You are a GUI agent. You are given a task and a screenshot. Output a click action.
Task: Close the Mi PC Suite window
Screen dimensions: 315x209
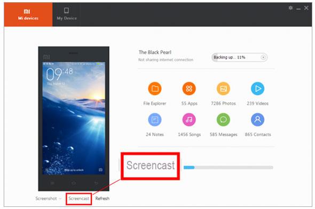click(x=306, y=8)
